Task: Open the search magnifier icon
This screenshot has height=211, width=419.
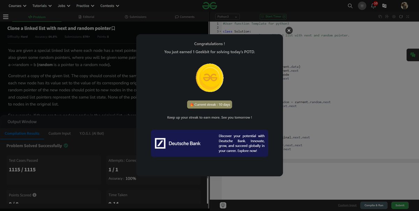Action: click(350, 6)
